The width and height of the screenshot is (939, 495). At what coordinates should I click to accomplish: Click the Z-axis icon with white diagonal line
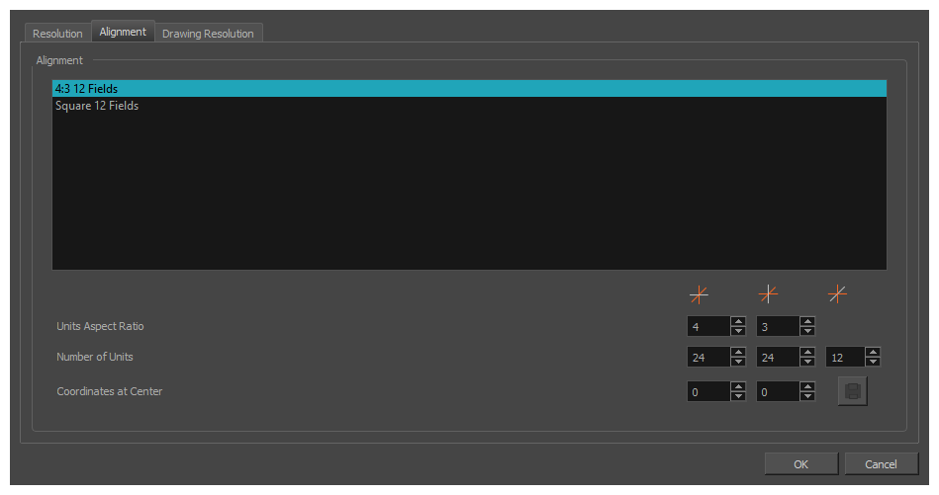point(837,293)
